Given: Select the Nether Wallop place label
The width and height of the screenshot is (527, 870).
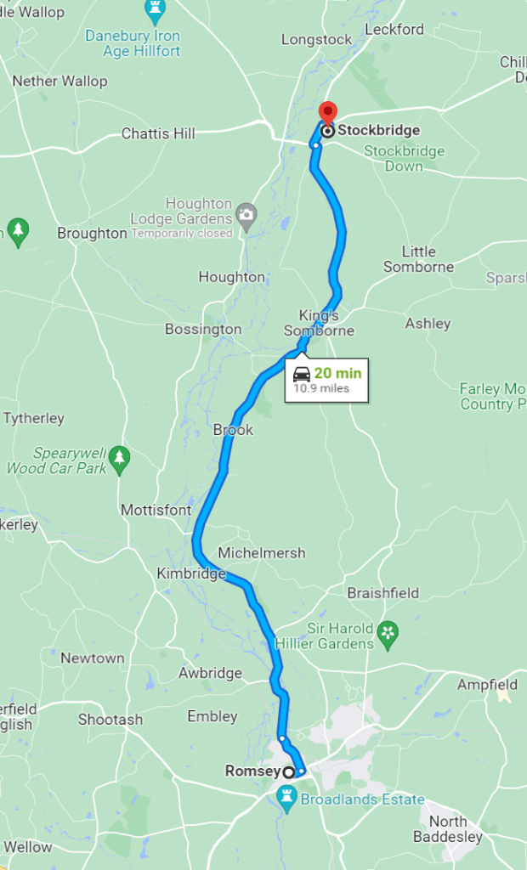Looking at the screenshot, I should [x=60, y=81].
